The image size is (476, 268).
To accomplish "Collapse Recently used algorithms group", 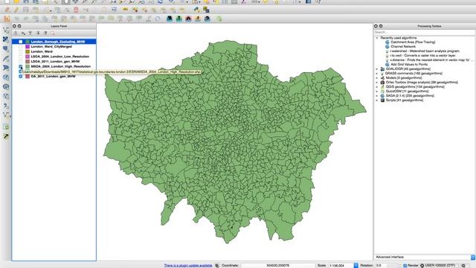I will click(x=377, y=38).
